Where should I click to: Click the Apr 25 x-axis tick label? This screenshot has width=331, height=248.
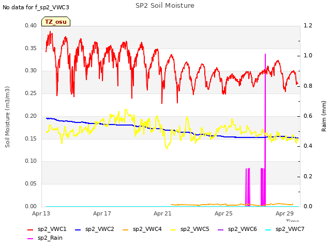(223, 213)
